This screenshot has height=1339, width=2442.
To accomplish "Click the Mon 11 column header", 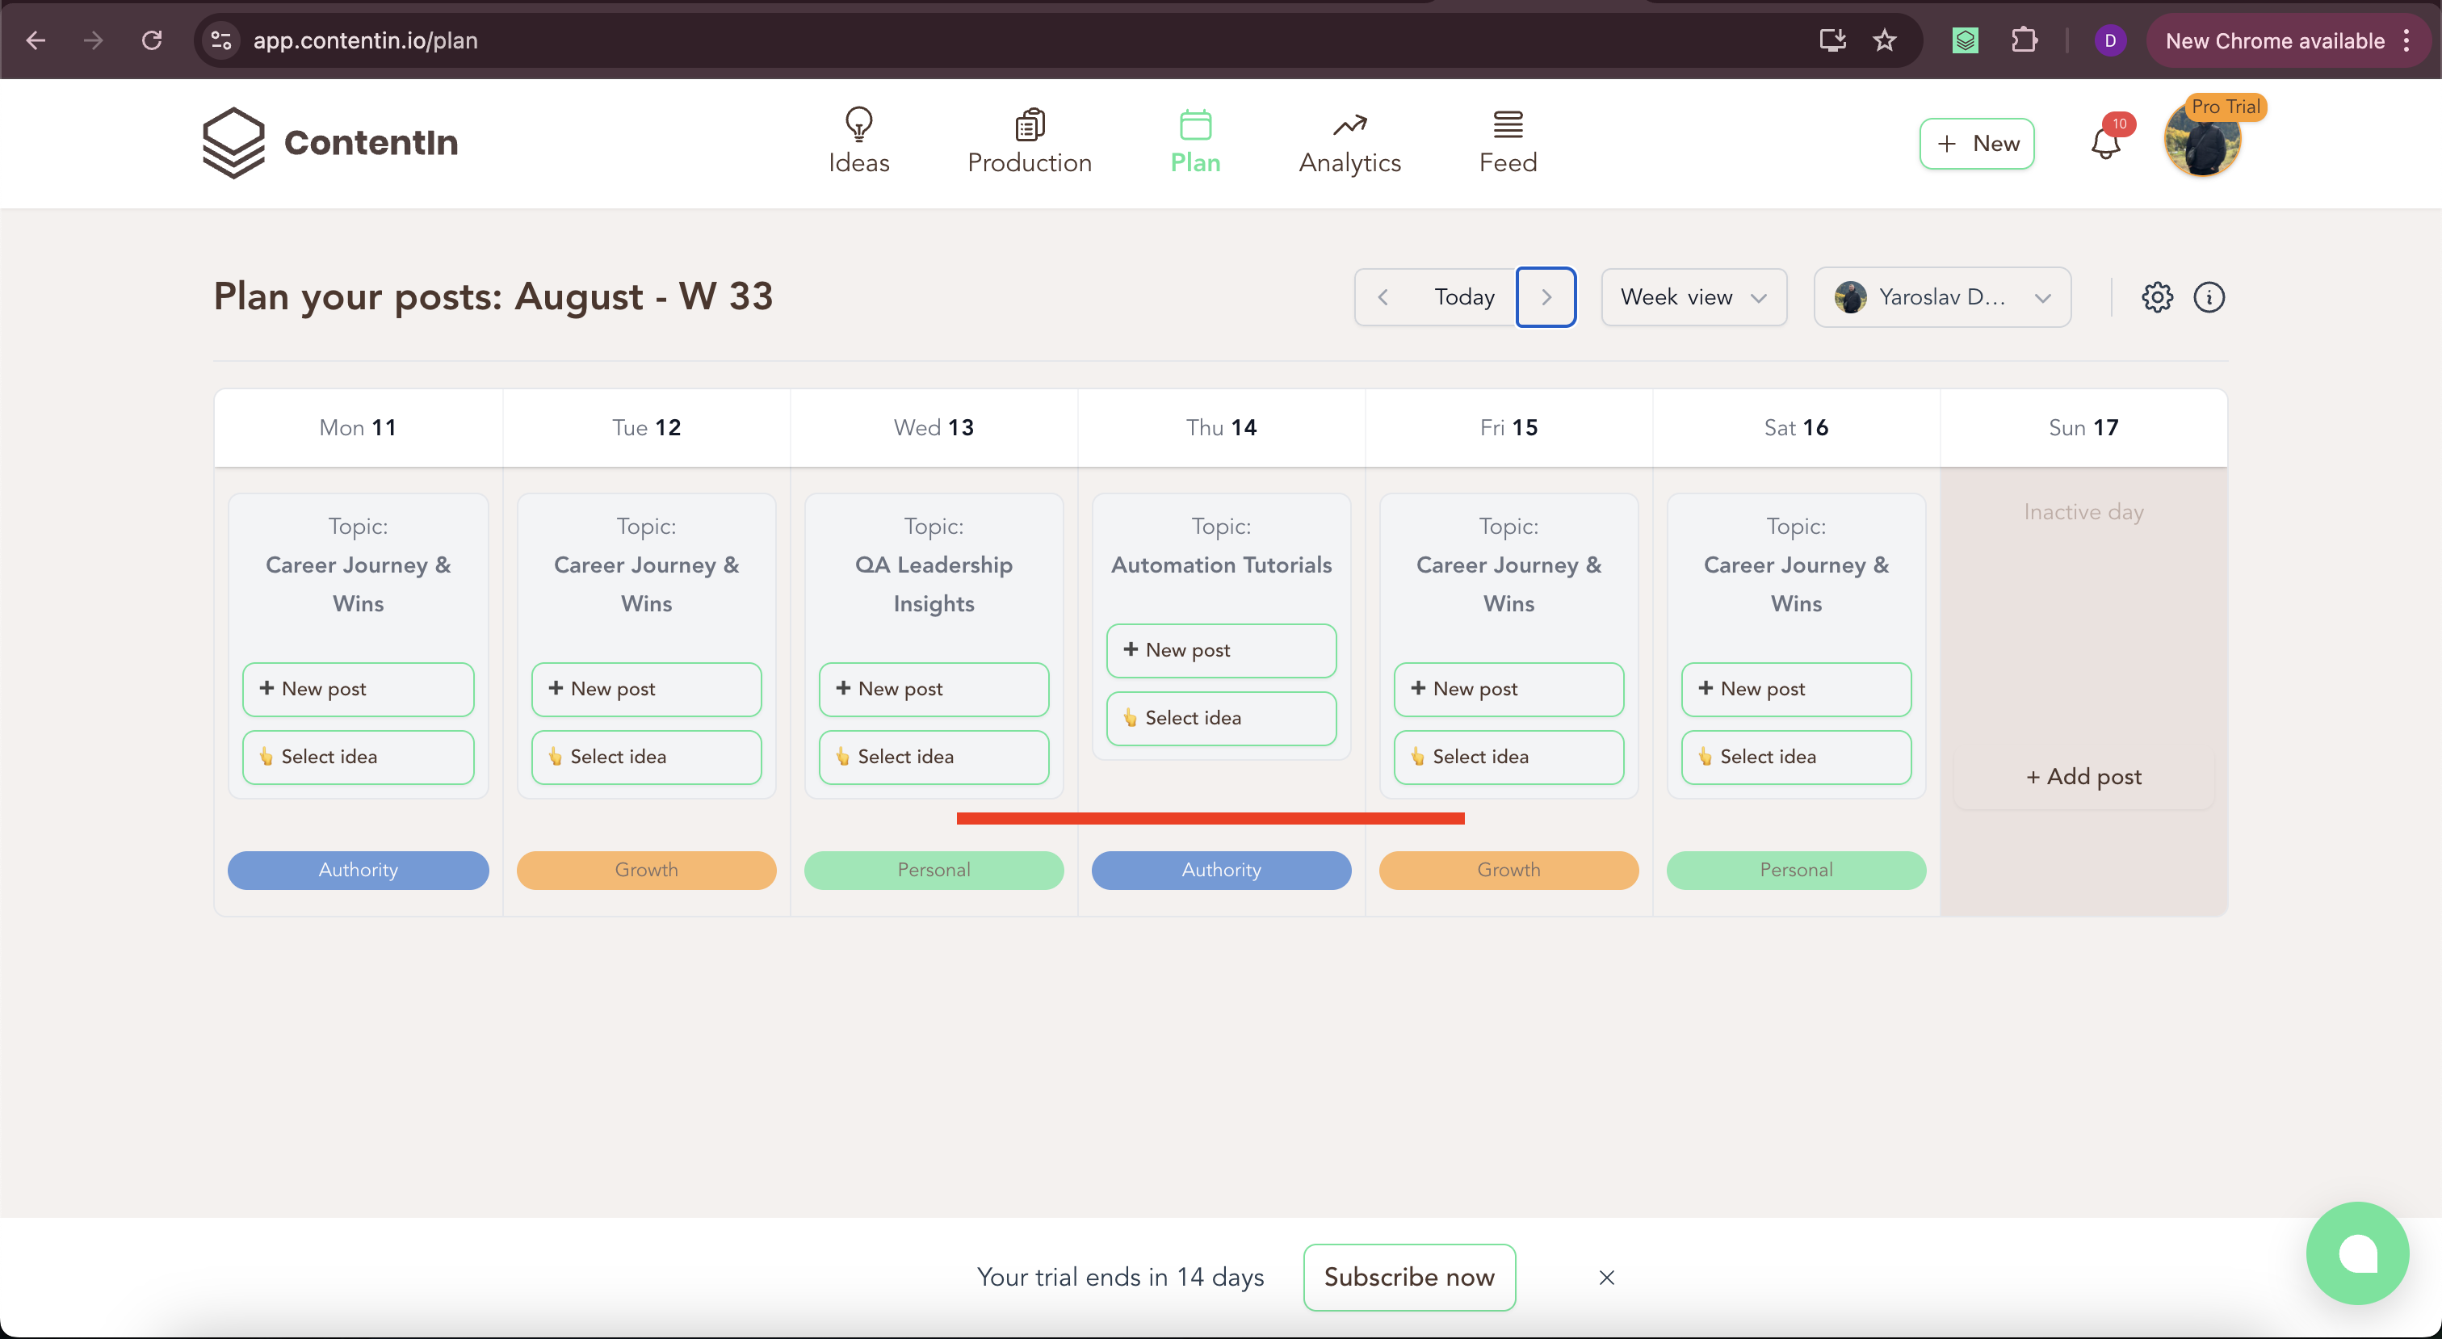I will coord(359,428).
